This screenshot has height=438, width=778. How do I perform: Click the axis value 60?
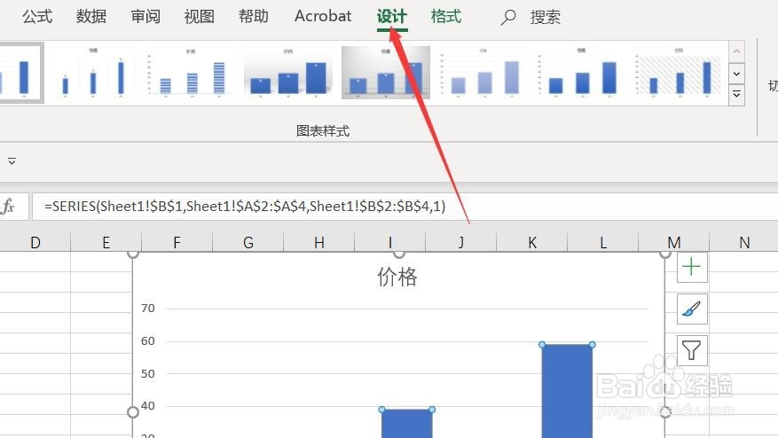tap(148, 340)
